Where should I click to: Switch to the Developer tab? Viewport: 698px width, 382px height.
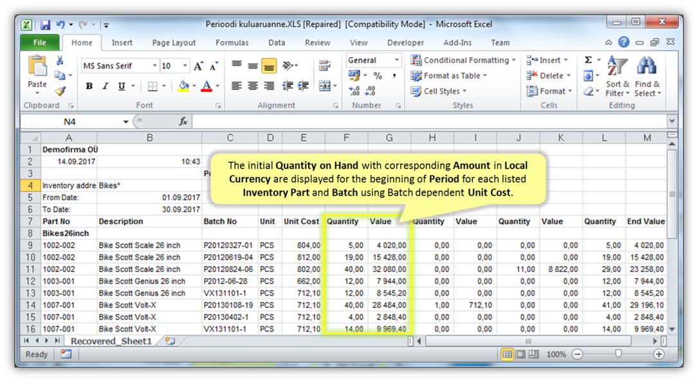pos(405,42)
